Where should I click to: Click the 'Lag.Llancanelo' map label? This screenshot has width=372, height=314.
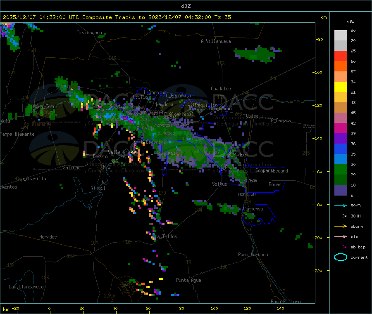[x=26, y=287]
